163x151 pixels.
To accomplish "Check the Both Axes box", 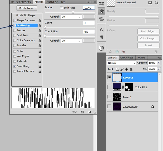I will [62, 8].
